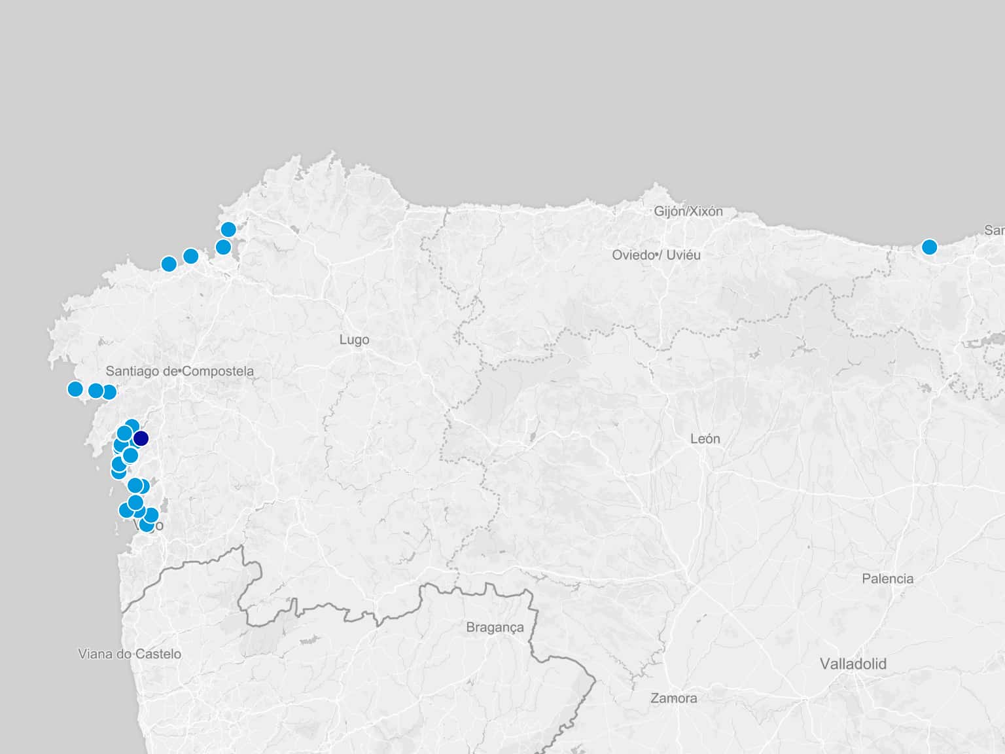Select the middle marker of the three west-coast markers
The height and width of the screenshot is (754, 1005).
pos(96,391)
